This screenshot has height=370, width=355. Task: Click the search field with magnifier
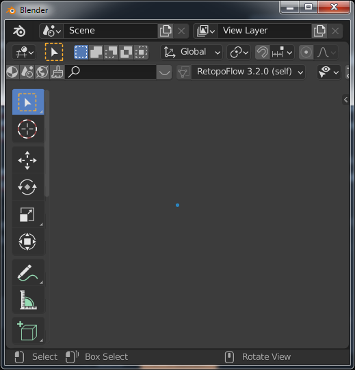tap(110, 72)
